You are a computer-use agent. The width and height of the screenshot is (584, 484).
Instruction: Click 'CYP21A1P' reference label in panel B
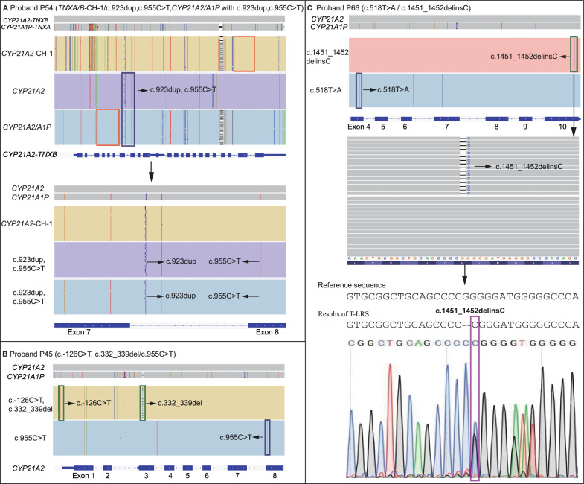pyautogui.click(x=26, y=377)
